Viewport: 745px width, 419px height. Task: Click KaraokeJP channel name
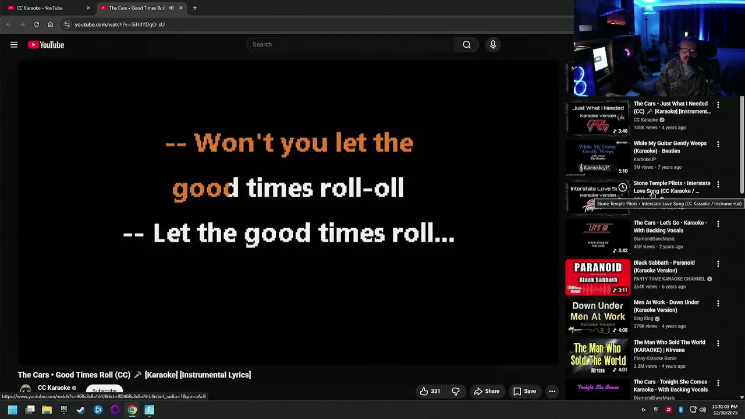coord(645,159)
